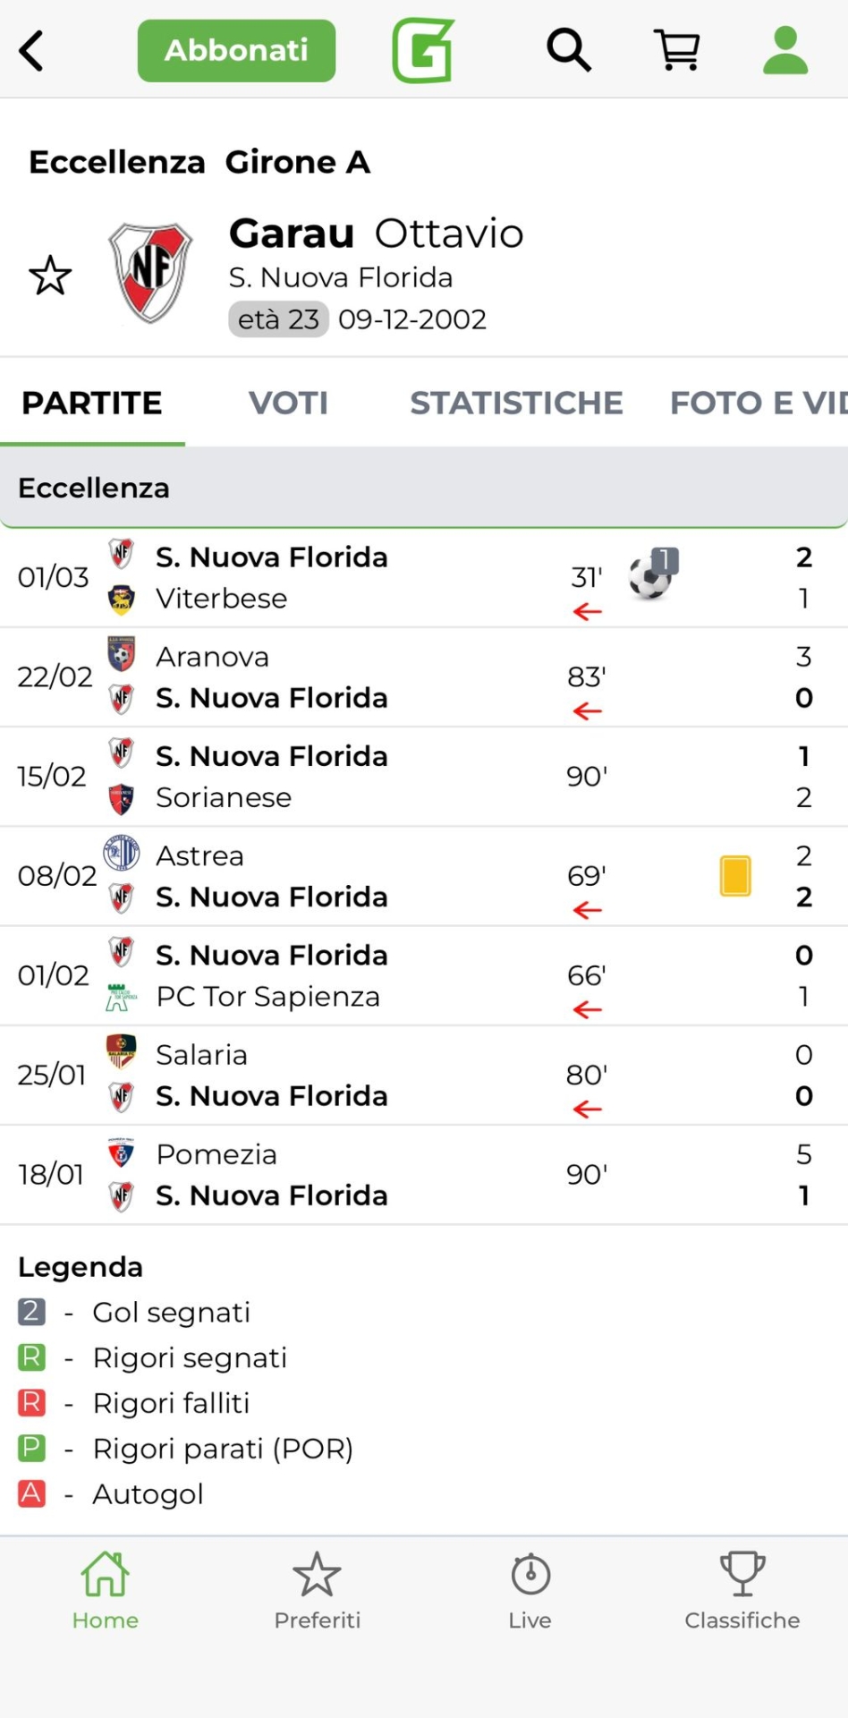Viewport: 848px width, 1718px height.
Task: Switch to the STATISTICHE tab
Action: click(x=516, y=403)
